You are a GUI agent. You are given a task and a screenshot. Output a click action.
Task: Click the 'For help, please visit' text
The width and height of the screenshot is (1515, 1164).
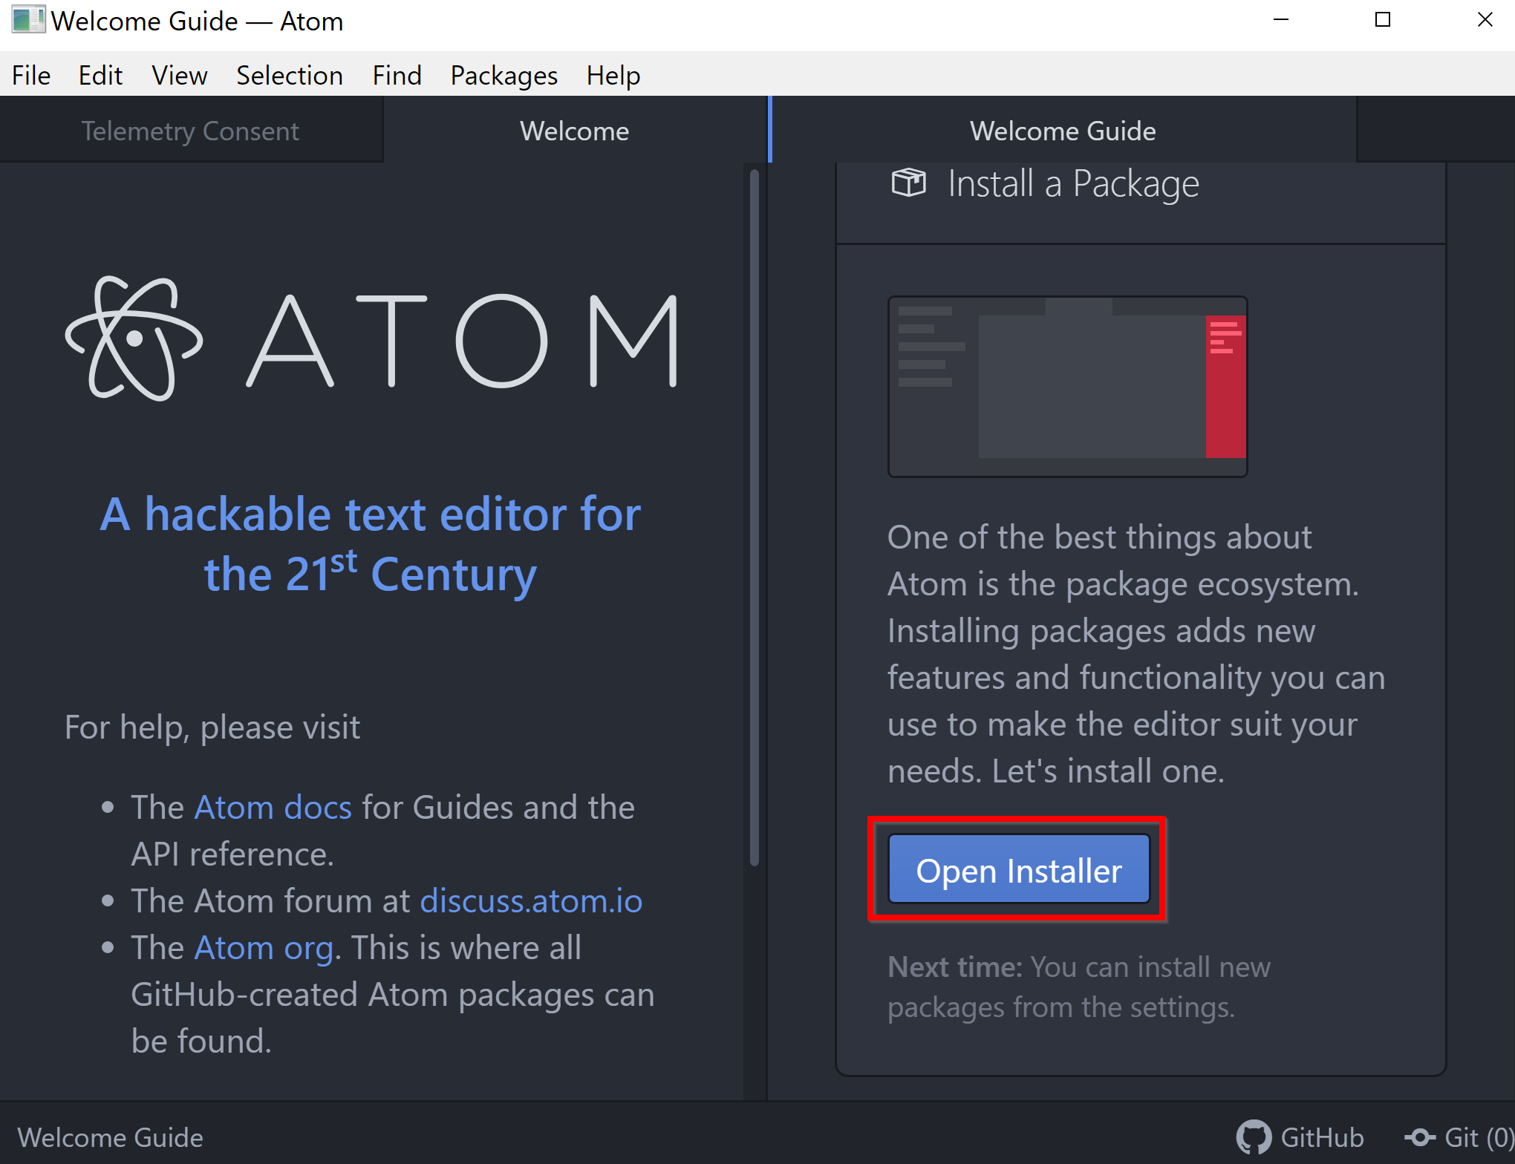[x=212, y=727]
